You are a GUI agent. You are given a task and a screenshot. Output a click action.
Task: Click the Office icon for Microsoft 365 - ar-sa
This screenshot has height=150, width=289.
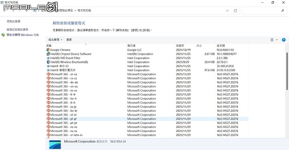point(48,74)
